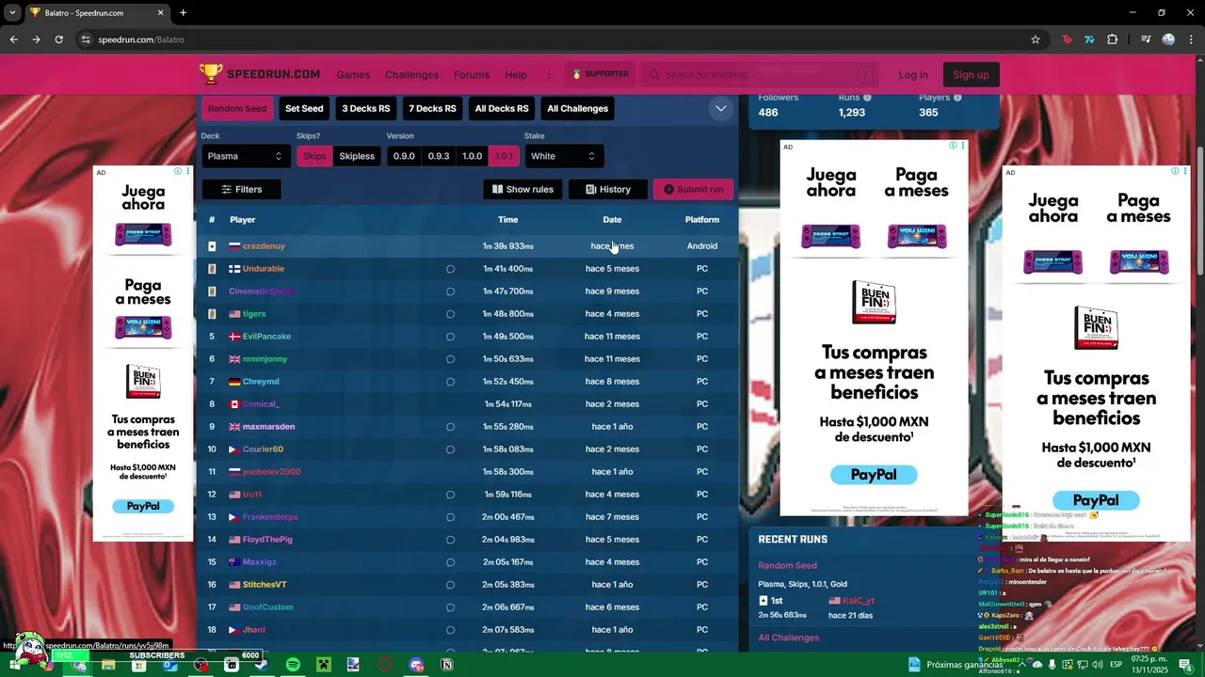Open Notion from the taskbar
The height and width of the screenshot is (677, 1205).
tap(447, 665)
